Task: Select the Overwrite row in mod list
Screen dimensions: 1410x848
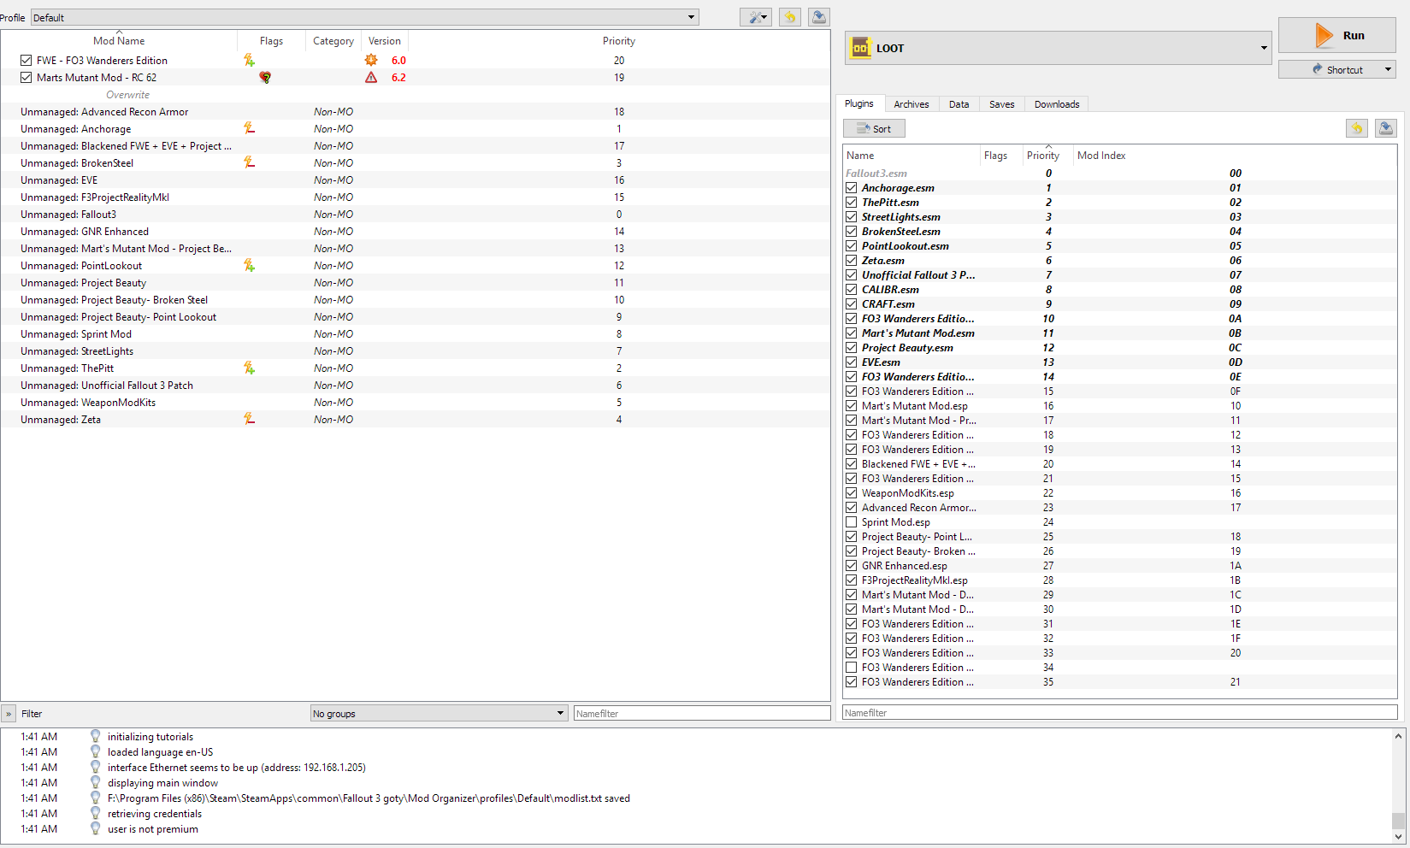Action: point(415,94)
